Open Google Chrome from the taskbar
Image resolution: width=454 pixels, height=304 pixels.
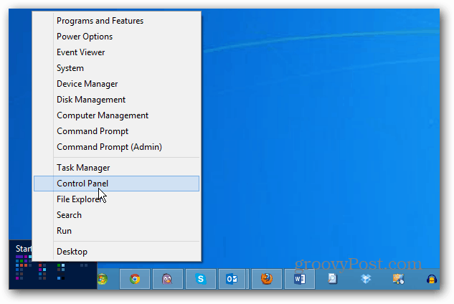point(135,279)
